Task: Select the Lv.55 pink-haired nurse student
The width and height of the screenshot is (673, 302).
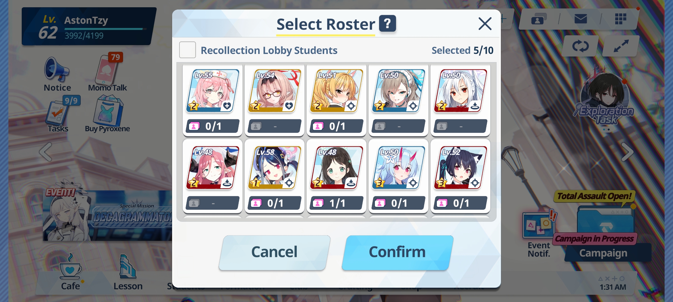Action: pyautogui.click(x=213, y=100)
